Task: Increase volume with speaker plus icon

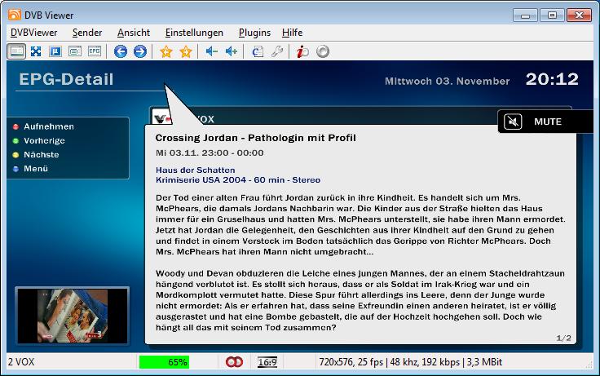Action: tap(232, 51)
